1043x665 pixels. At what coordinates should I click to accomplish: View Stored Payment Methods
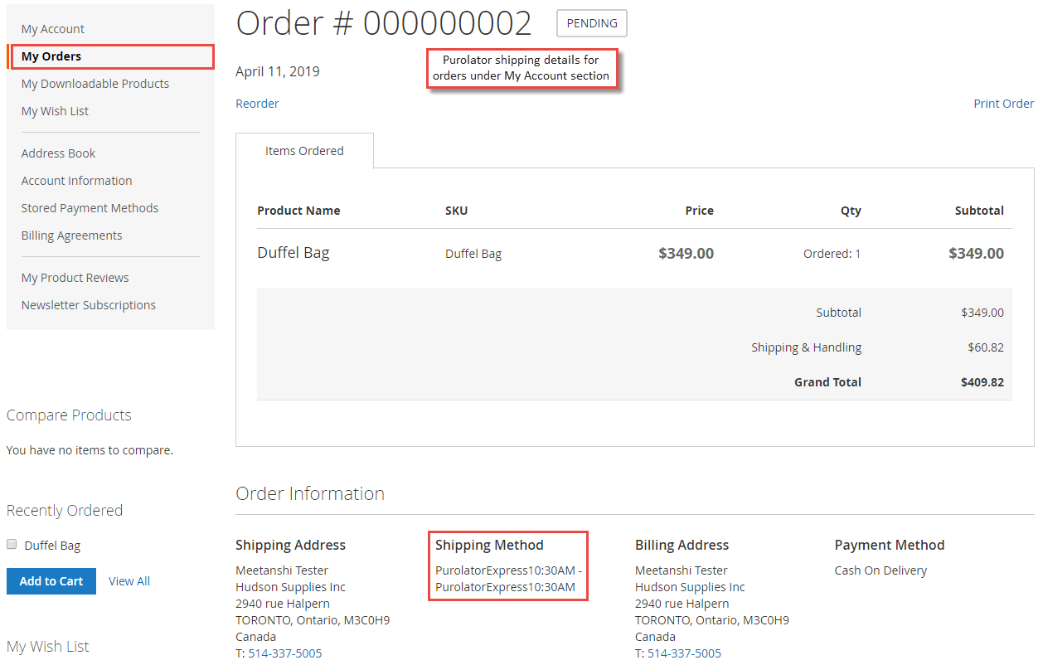click(x=90, y=208)
